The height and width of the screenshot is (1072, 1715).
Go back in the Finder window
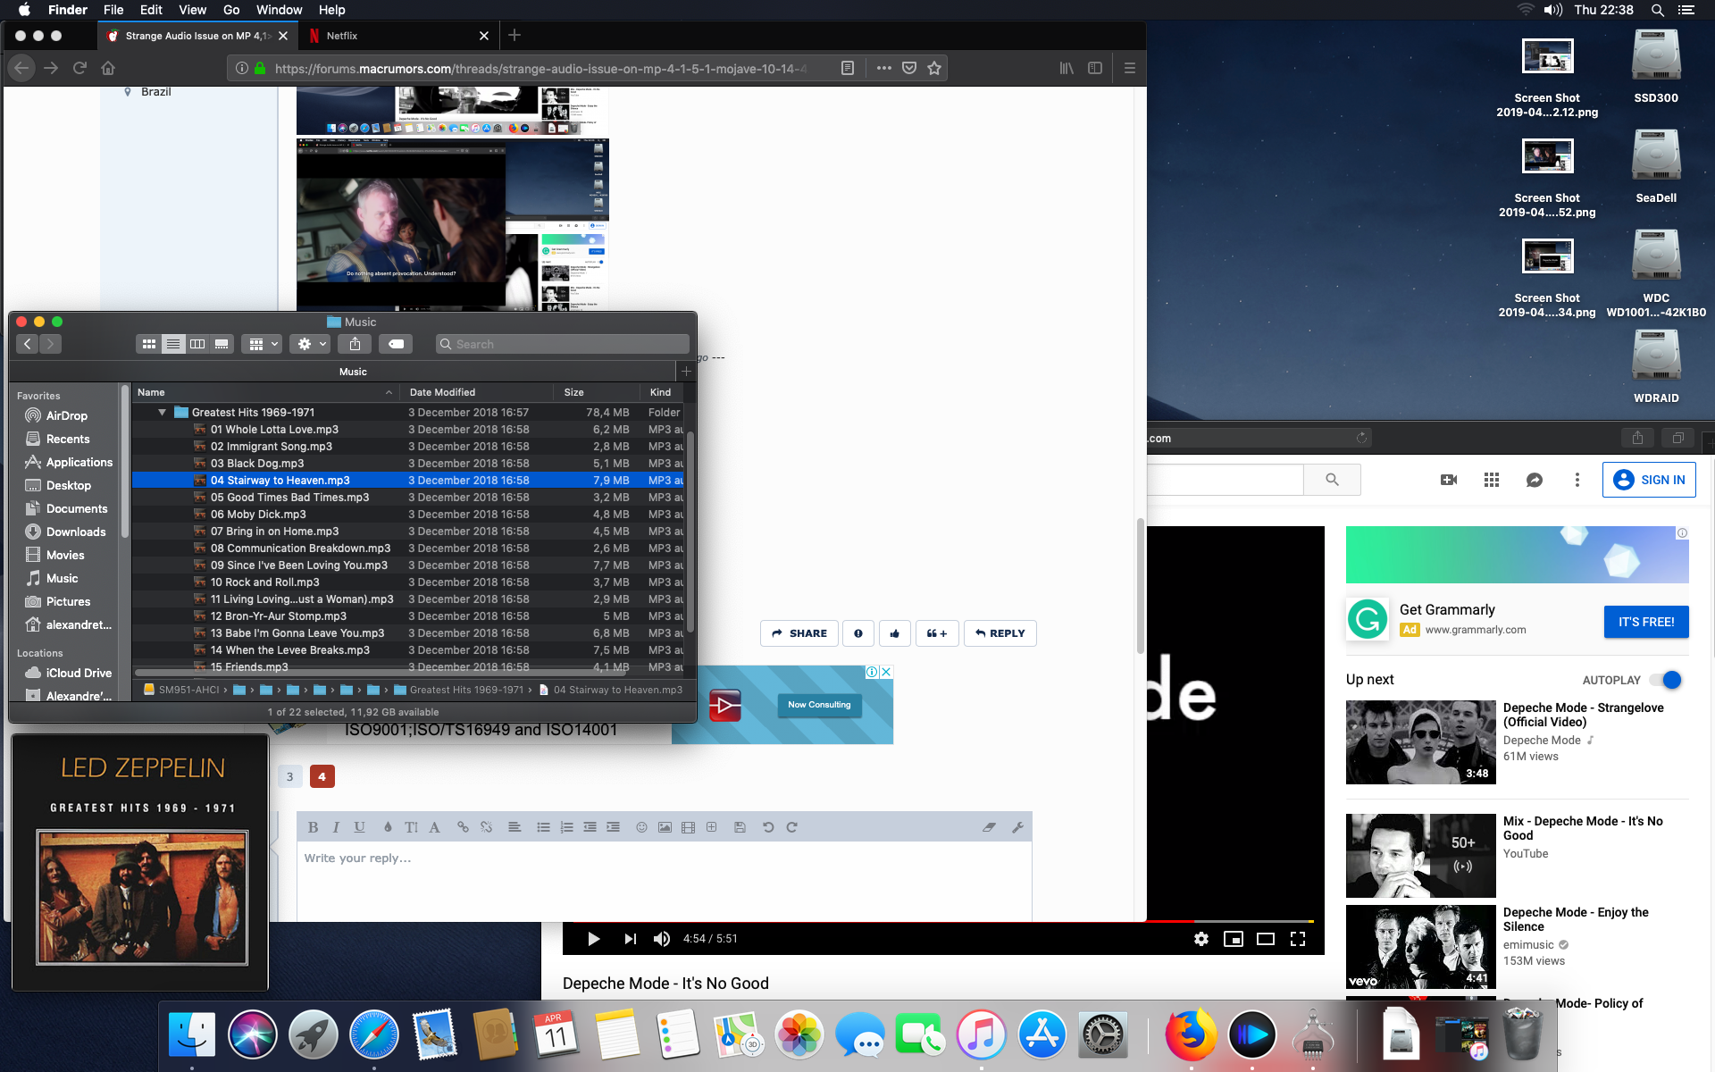click(28, 344)
